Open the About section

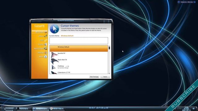pyautogui.click(x=43, y=57)
